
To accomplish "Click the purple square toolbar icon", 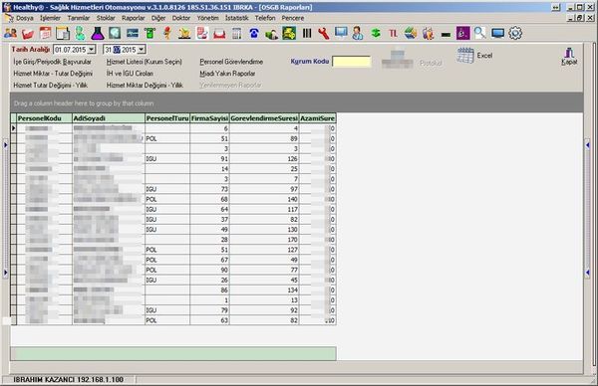I will tap(463, 33).
